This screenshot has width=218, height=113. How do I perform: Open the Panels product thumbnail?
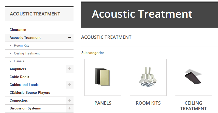103,77
